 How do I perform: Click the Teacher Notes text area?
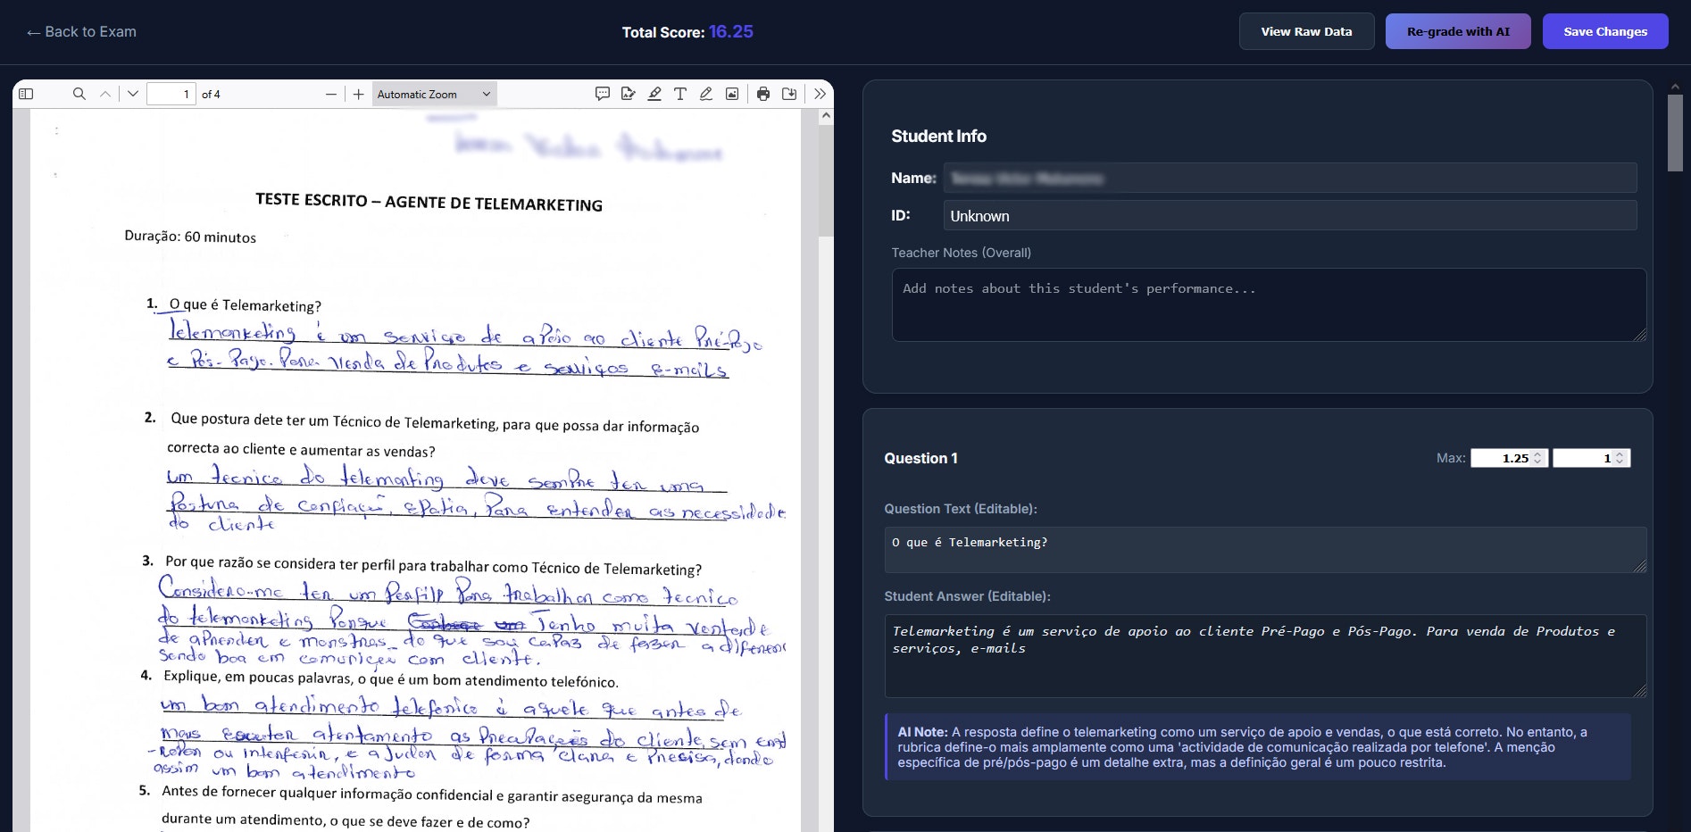pyautogui.click(x=1266, y=304)
